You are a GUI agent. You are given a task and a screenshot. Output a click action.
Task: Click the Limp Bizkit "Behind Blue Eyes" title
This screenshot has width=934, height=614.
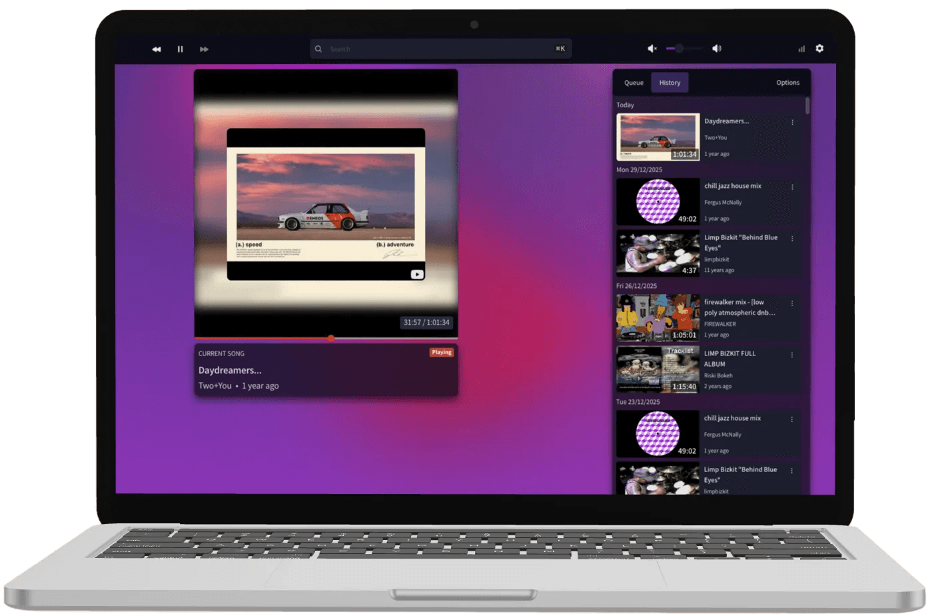click(x=740, y=242)
